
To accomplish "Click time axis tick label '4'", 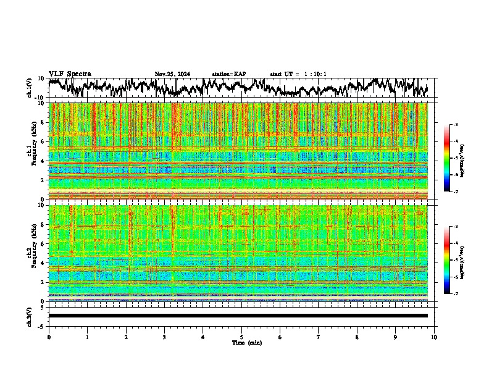I will point(203,337).
